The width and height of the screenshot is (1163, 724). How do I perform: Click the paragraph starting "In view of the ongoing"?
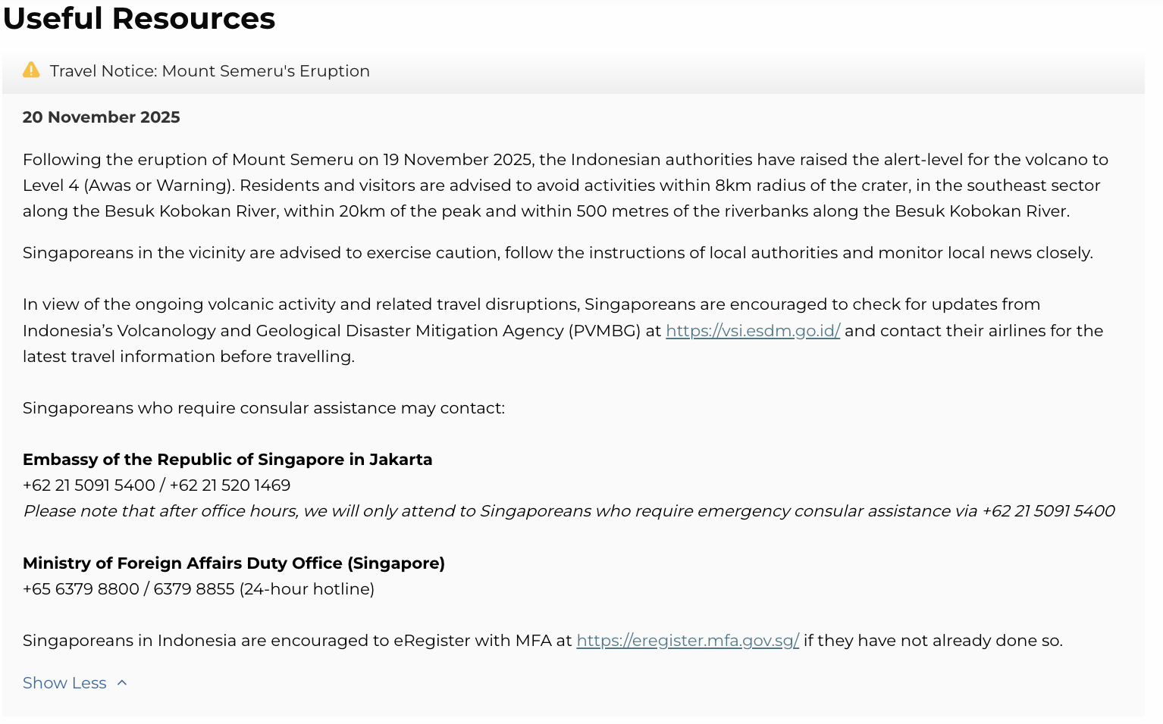tap(531, 304)
